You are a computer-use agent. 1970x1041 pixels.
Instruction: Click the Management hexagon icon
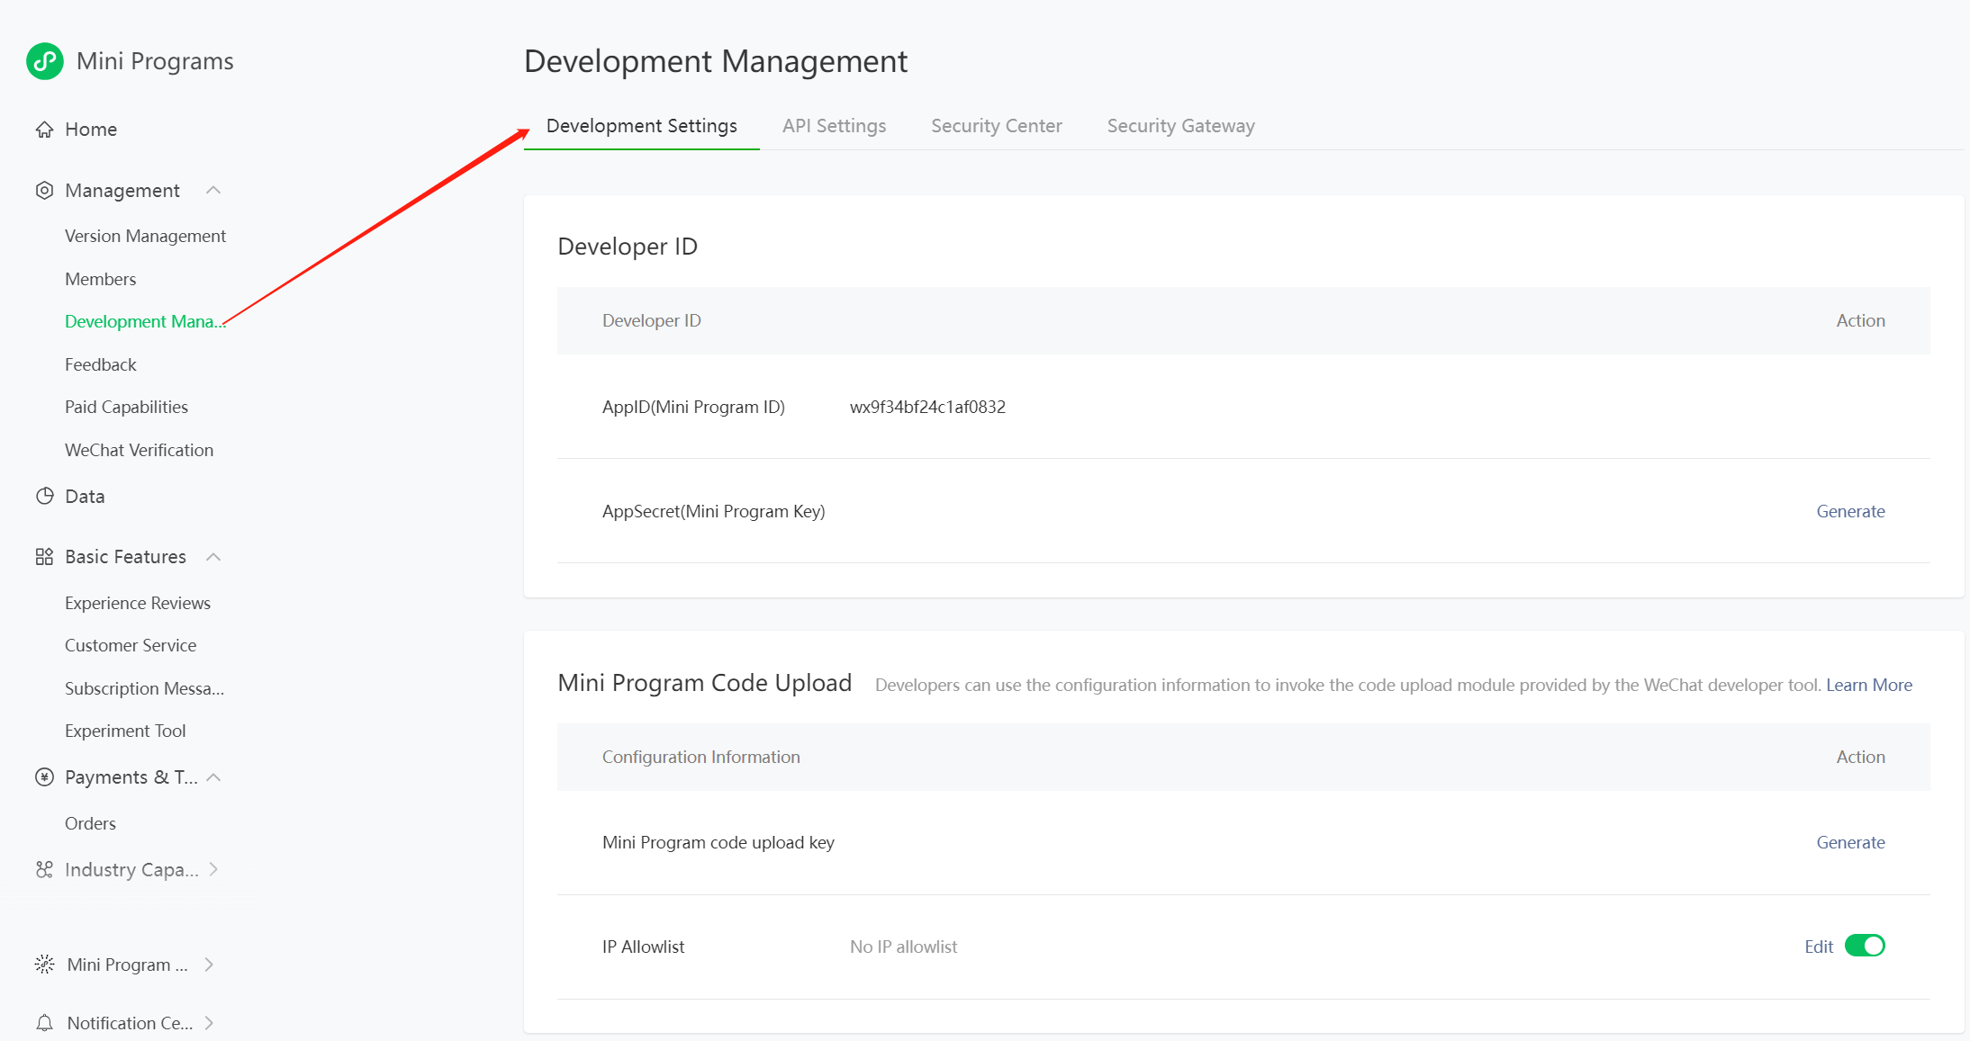[44, 191]
